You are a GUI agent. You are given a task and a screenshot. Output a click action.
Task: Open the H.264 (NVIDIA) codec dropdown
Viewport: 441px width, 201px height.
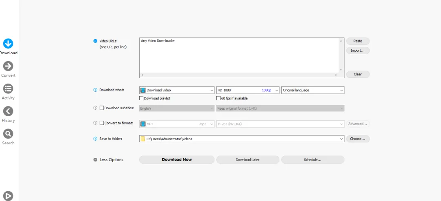point(281,124)
